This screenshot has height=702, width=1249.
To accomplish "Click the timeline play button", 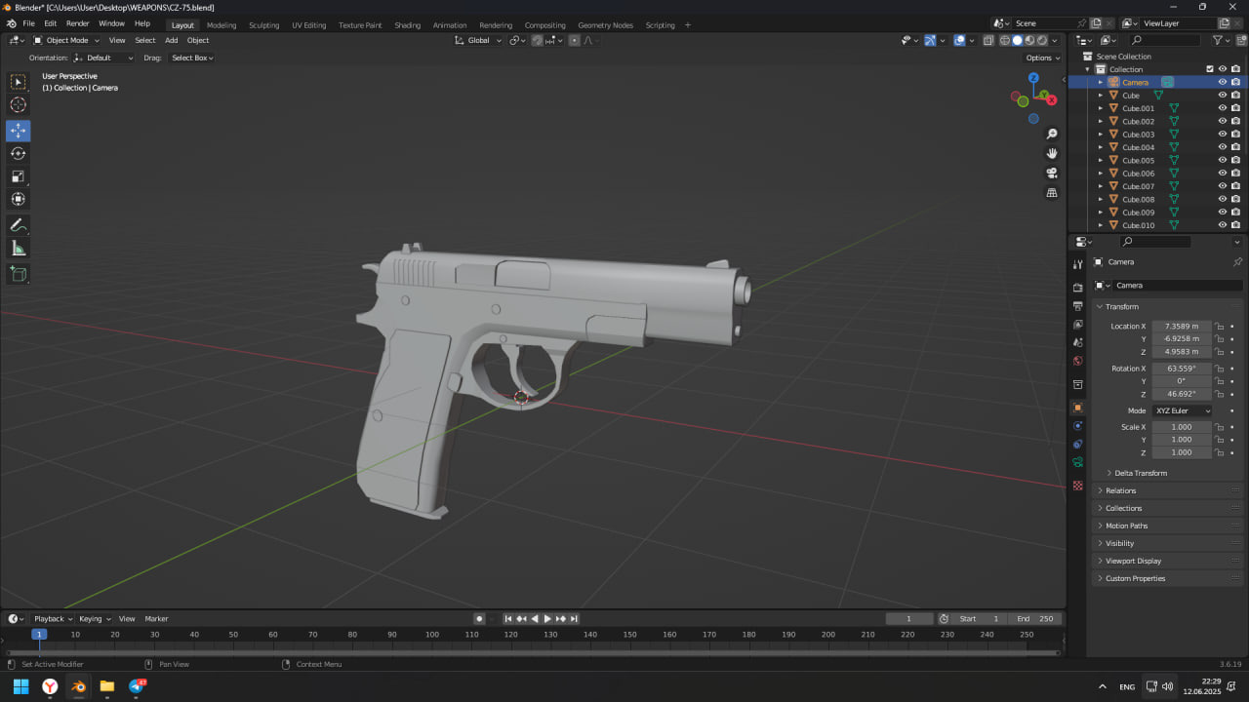I will pos(547,618).
